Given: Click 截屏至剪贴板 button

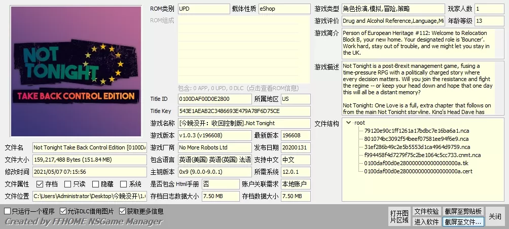Looking at the screenshot, I should click(x=463, y=211).
